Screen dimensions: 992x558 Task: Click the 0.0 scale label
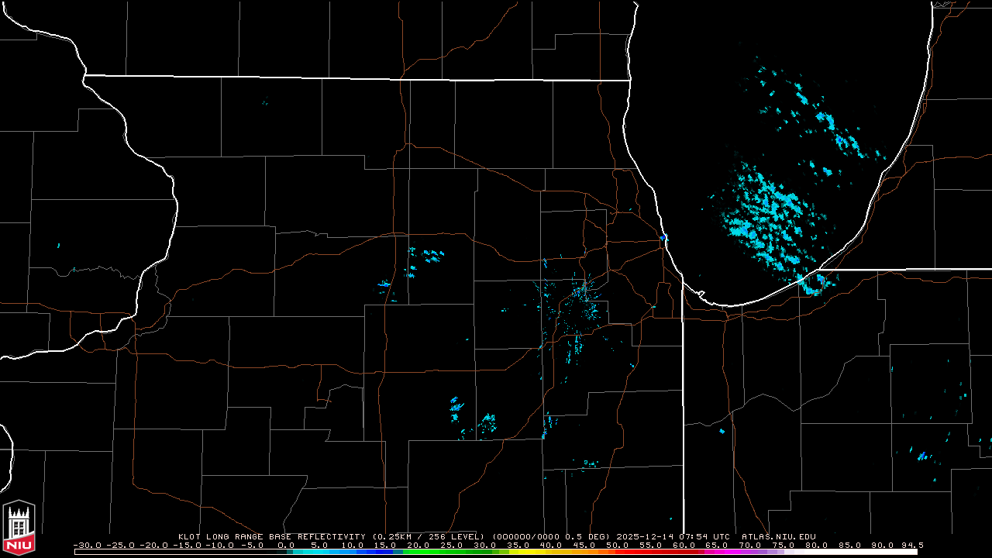tap(286, 545)
